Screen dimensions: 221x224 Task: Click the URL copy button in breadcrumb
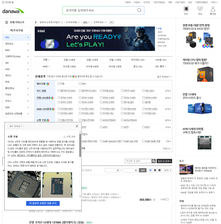pyautogui.click(x=112, y=22)
